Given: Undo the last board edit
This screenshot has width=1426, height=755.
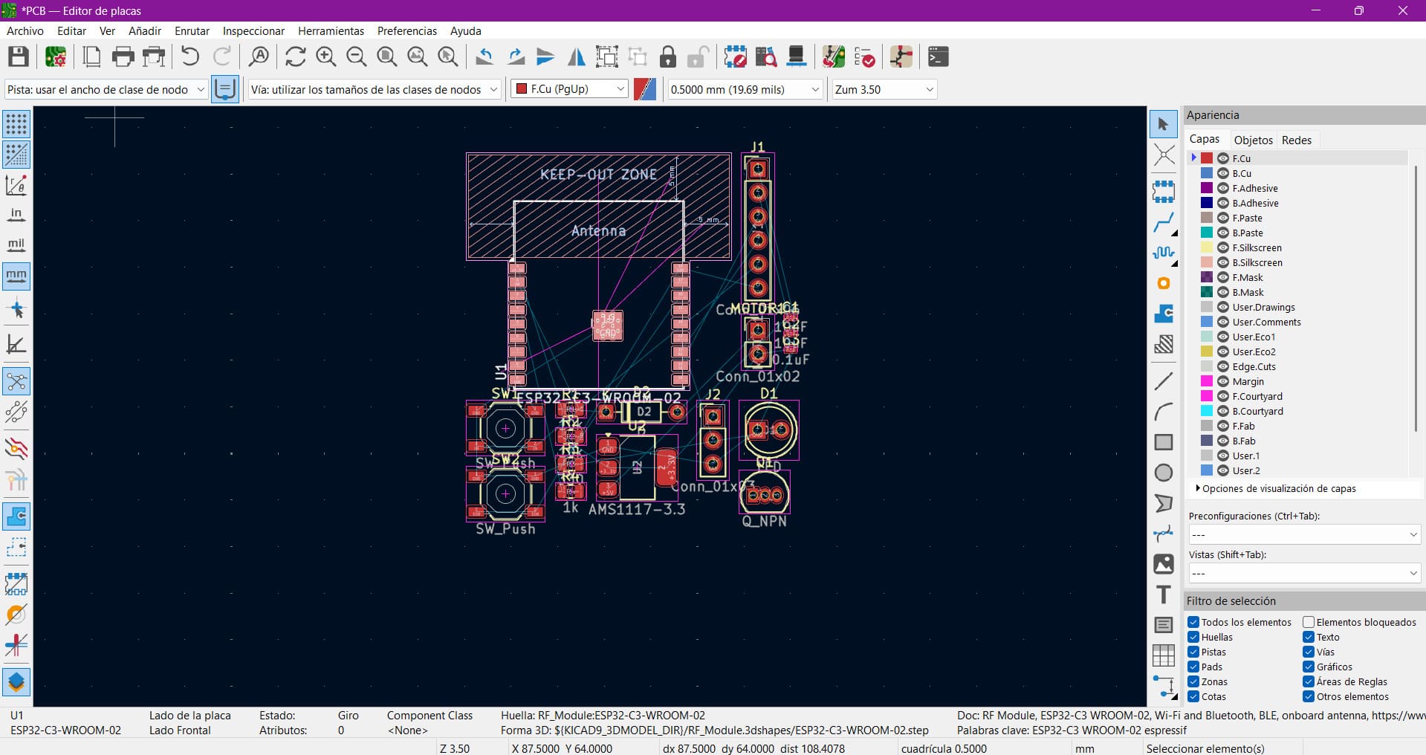Looking at the screenshot, I should coord(189,56).
